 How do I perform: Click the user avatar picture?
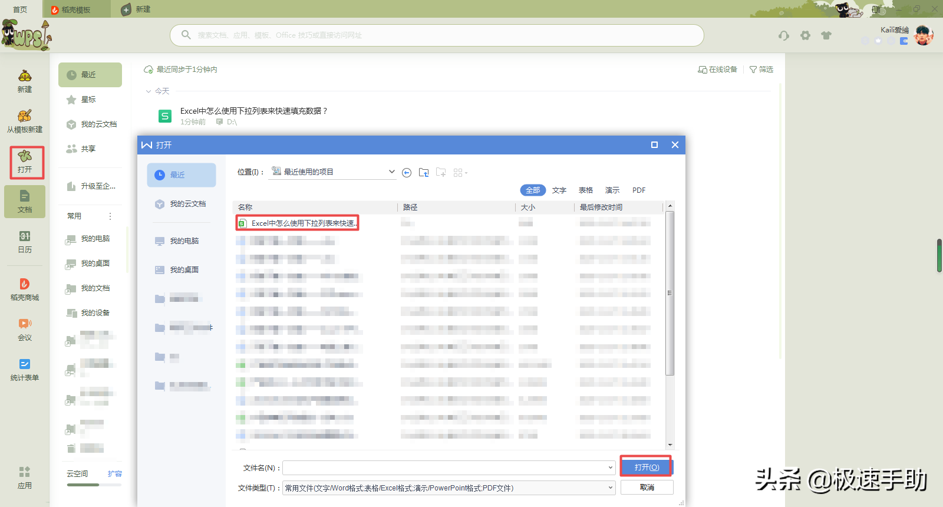click(x=924, y=35)
